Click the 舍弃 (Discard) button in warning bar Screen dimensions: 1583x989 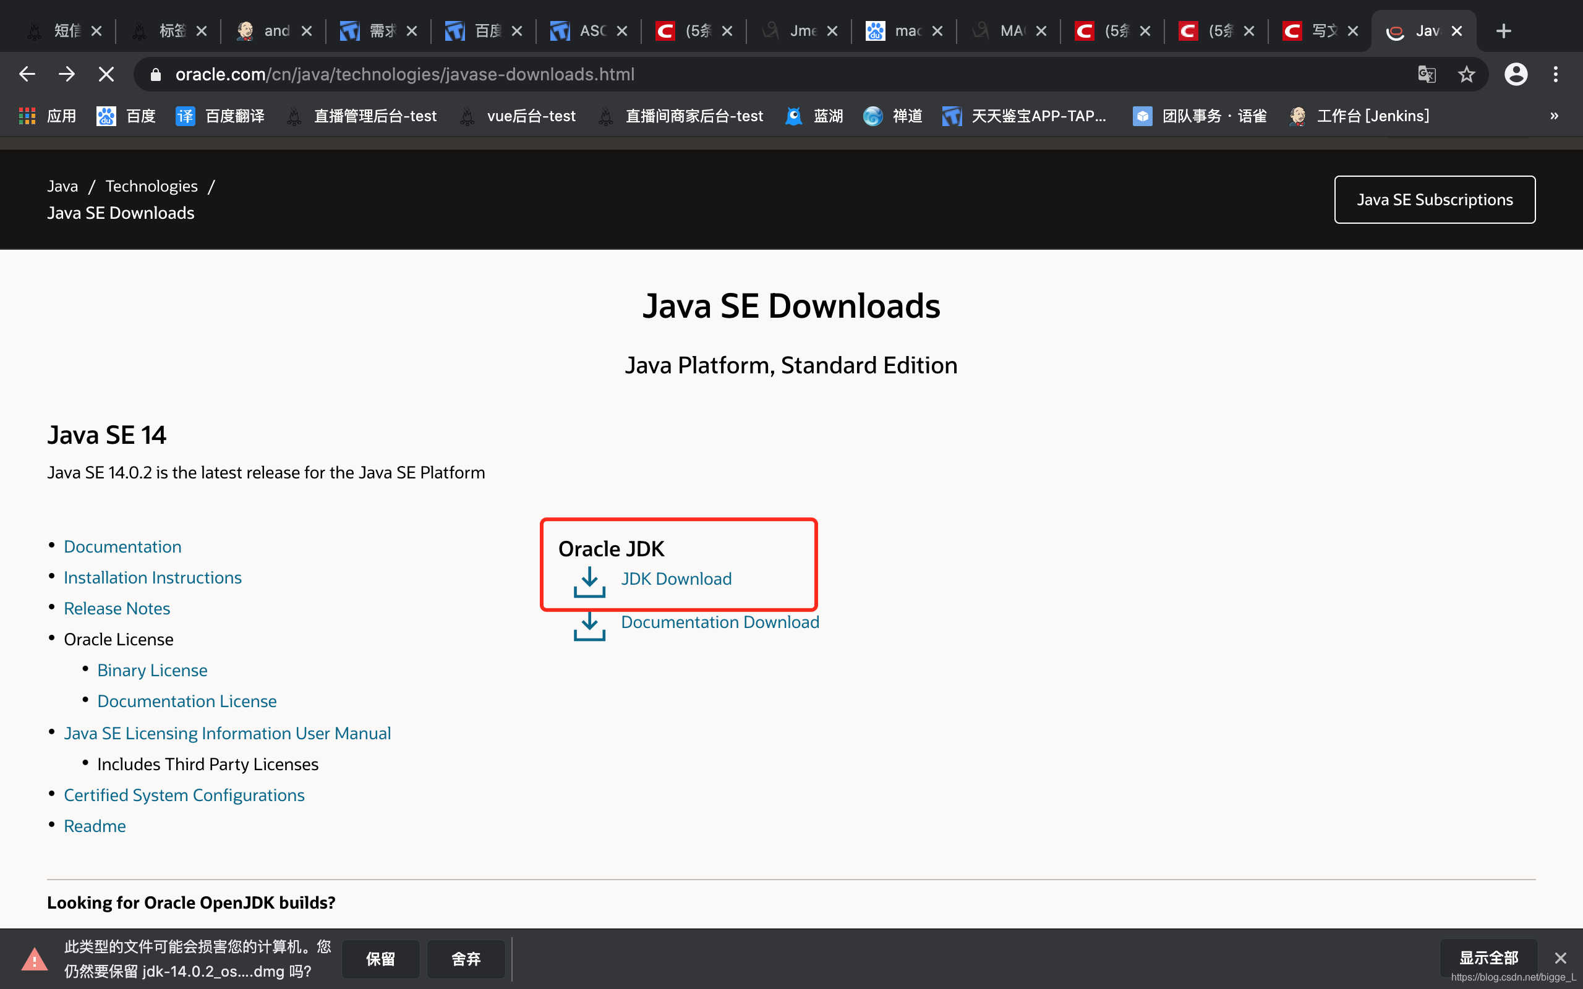(x=465, y=958)
